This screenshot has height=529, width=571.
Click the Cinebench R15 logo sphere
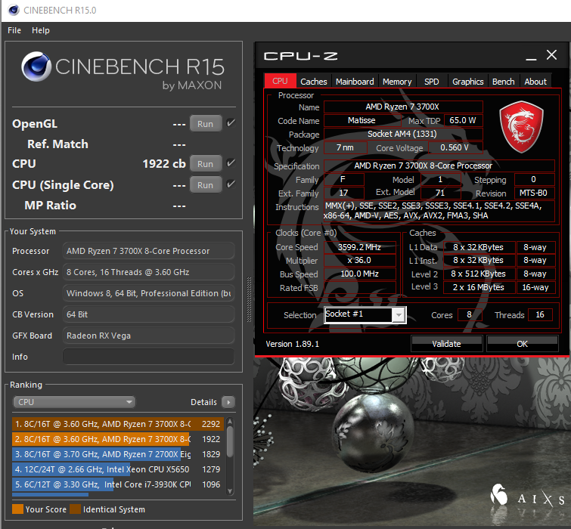pyautogui.click(x=36, y=67)
